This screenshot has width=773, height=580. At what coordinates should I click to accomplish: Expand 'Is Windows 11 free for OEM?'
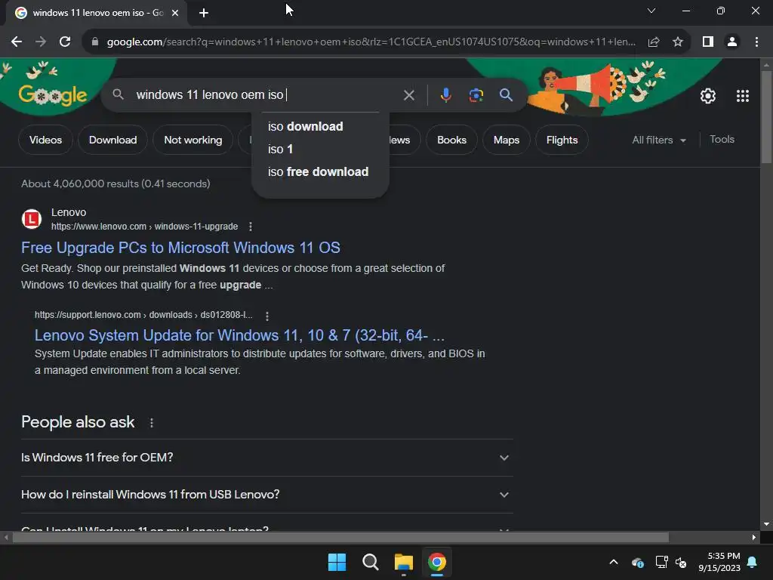267,458
